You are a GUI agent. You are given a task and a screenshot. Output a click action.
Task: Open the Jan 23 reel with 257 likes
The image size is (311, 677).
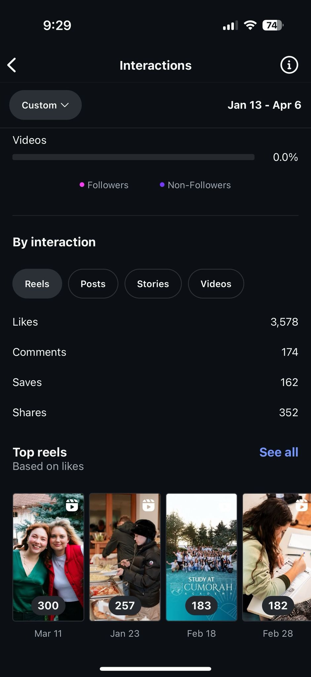point(125,557)
